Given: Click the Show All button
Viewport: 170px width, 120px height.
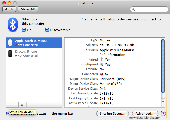Looking at the screenshot, I should (x=28, y=9).
